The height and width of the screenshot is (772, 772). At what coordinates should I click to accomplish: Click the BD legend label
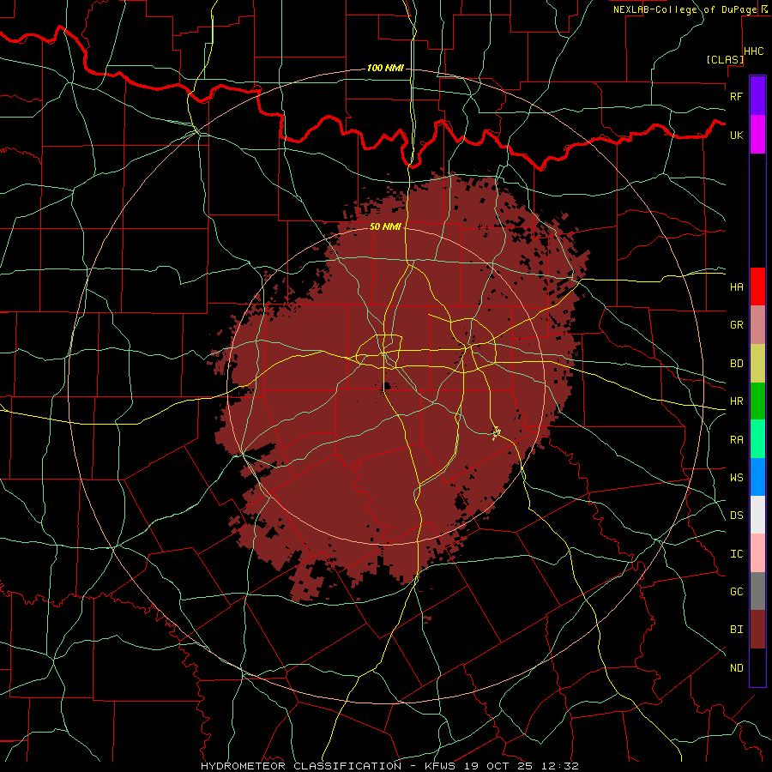click(736, 364)
